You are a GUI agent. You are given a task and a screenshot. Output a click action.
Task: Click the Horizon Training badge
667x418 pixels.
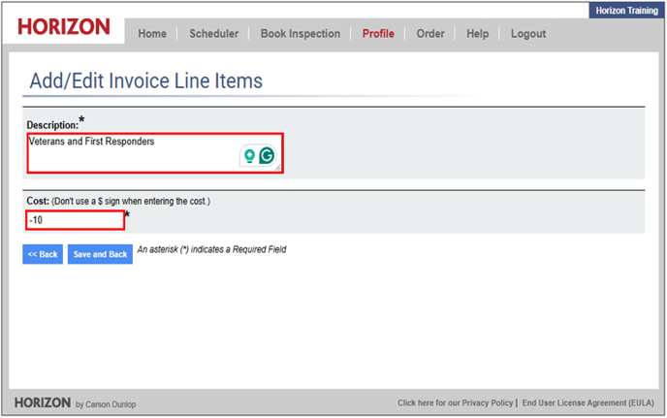[627, 10]
